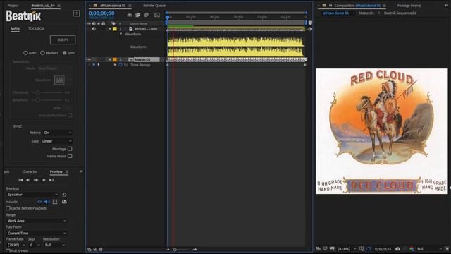The width and height of the screenshot is (451, 254).
Task: Open the Footage (none) tab
Action: point(409,6)
